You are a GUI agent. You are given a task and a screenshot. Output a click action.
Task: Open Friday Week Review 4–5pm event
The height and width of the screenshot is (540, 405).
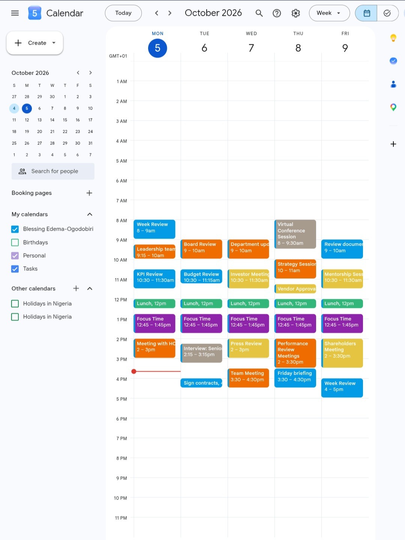coord(342,388)
